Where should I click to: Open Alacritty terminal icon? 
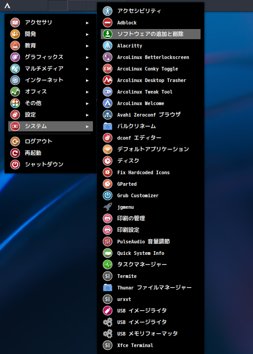pos(108,46)
